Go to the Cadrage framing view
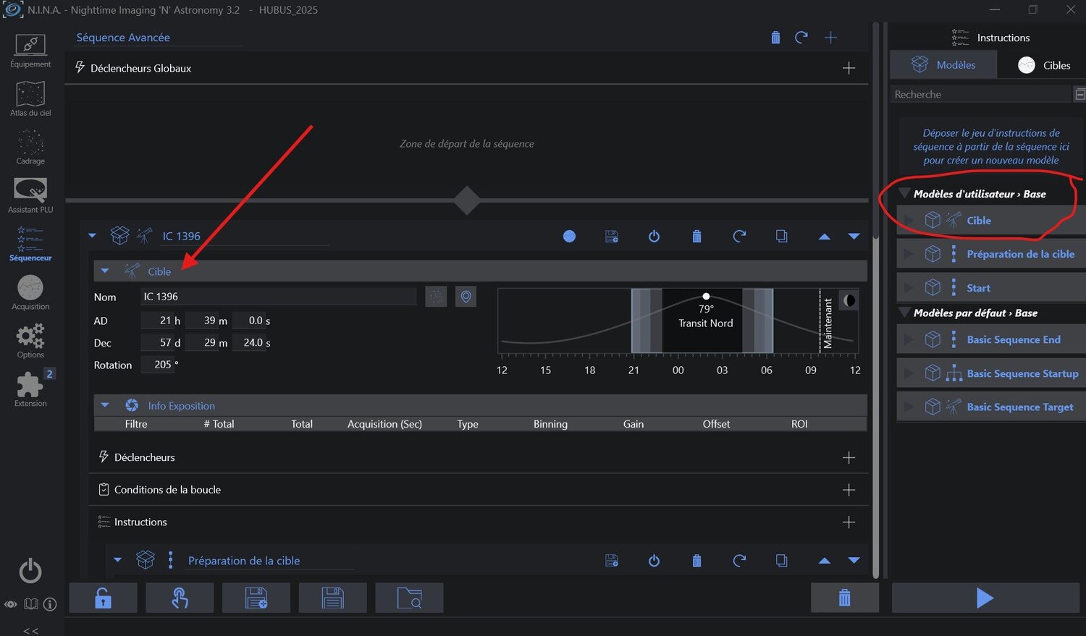 click(x=30, y=148)
